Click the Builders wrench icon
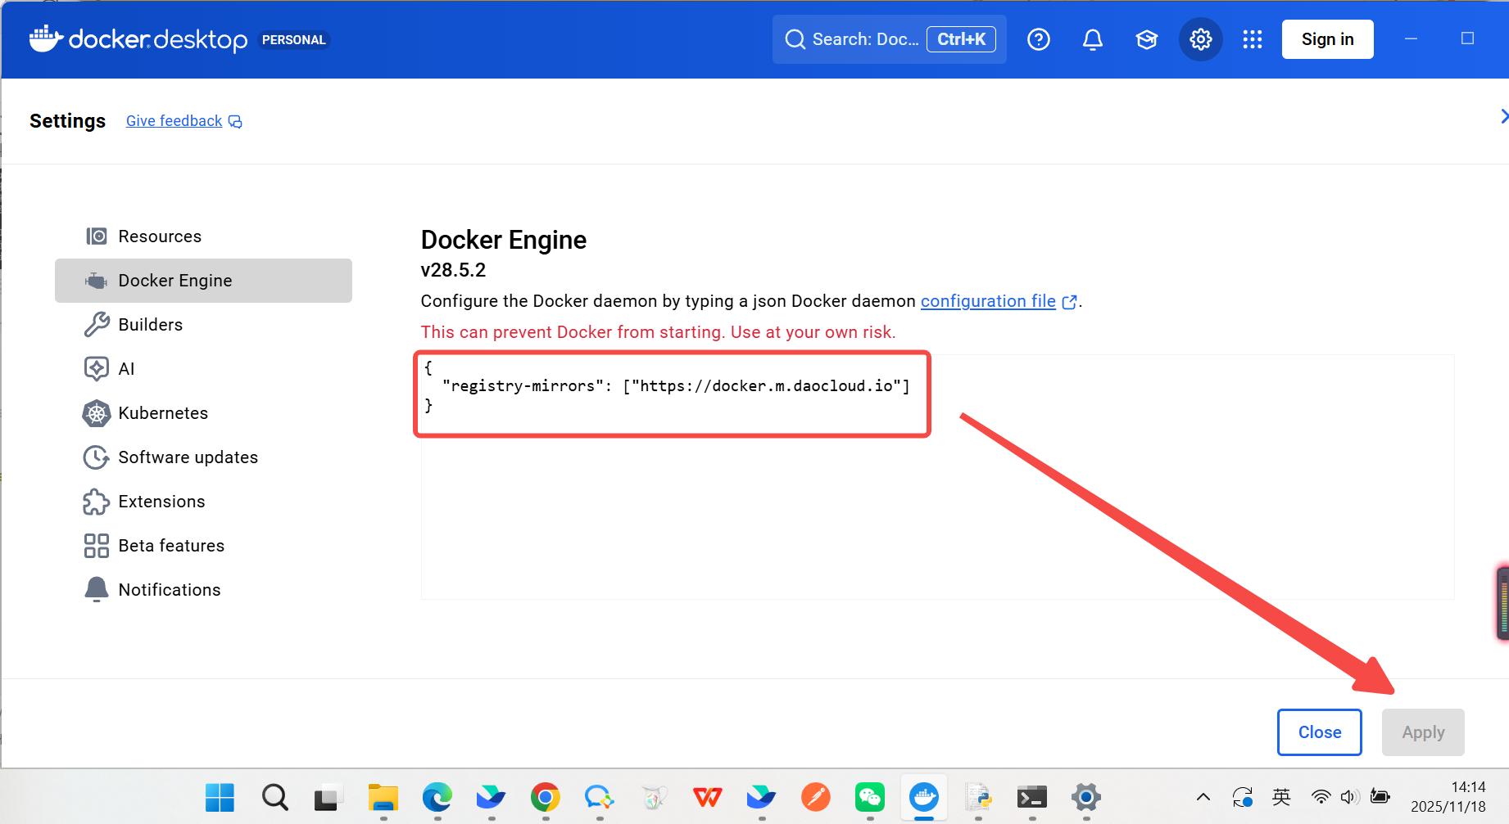This screenshot has height=824, width=1509. point(97,325)
